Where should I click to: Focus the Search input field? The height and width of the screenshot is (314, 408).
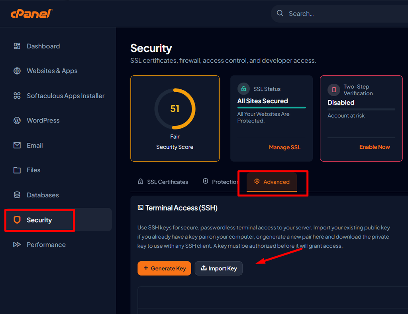pos(339,14)
